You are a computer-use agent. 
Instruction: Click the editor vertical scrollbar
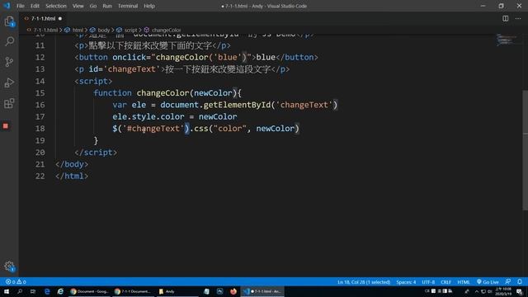tap(525, 150)
